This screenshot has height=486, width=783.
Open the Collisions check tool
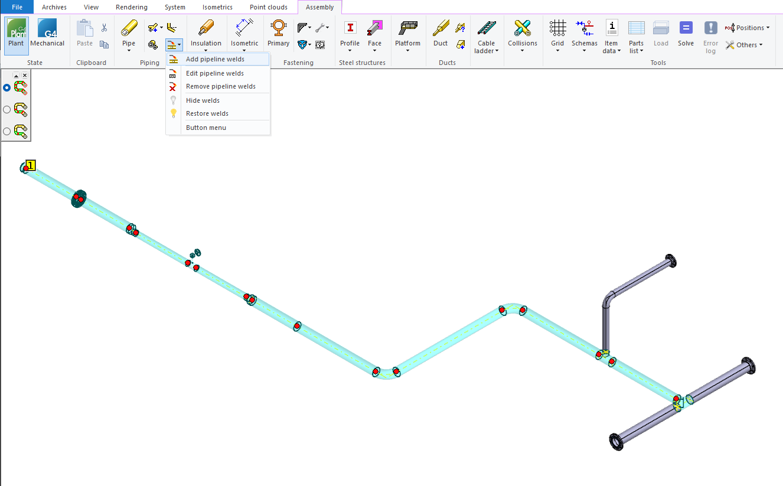(523, 28)
